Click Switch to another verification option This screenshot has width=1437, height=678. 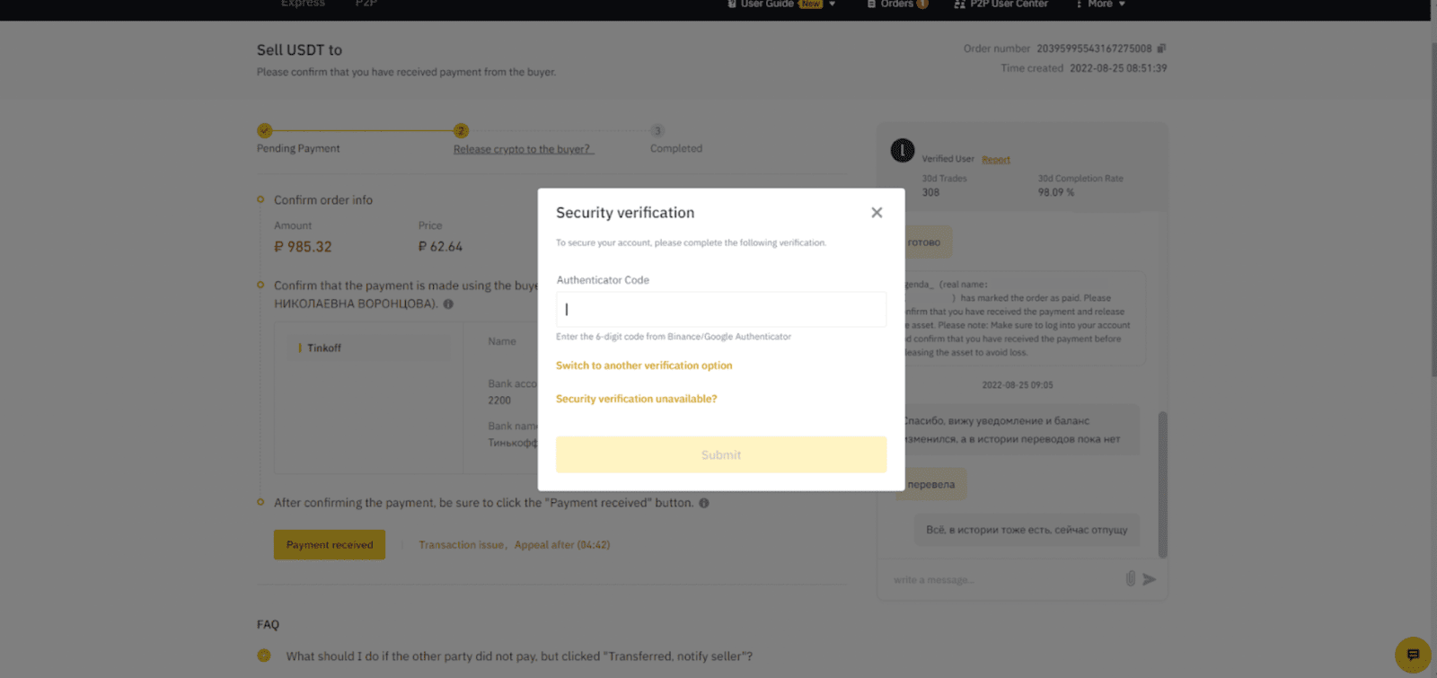(x=644, y=365)
